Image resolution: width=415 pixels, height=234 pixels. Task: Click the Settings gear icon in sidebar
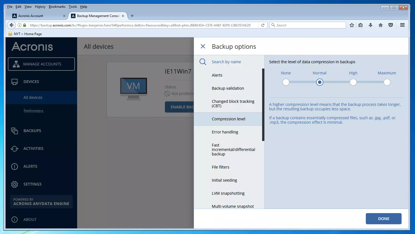[15, 184]
